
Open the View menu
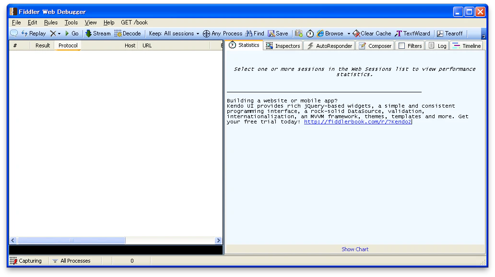[91, 22]
